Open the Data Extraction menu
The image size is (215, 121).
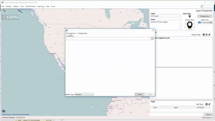(31, 6)
